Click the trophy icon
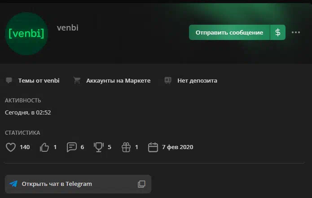This screenshot has width=312, height=198. [x=99, y=147]
